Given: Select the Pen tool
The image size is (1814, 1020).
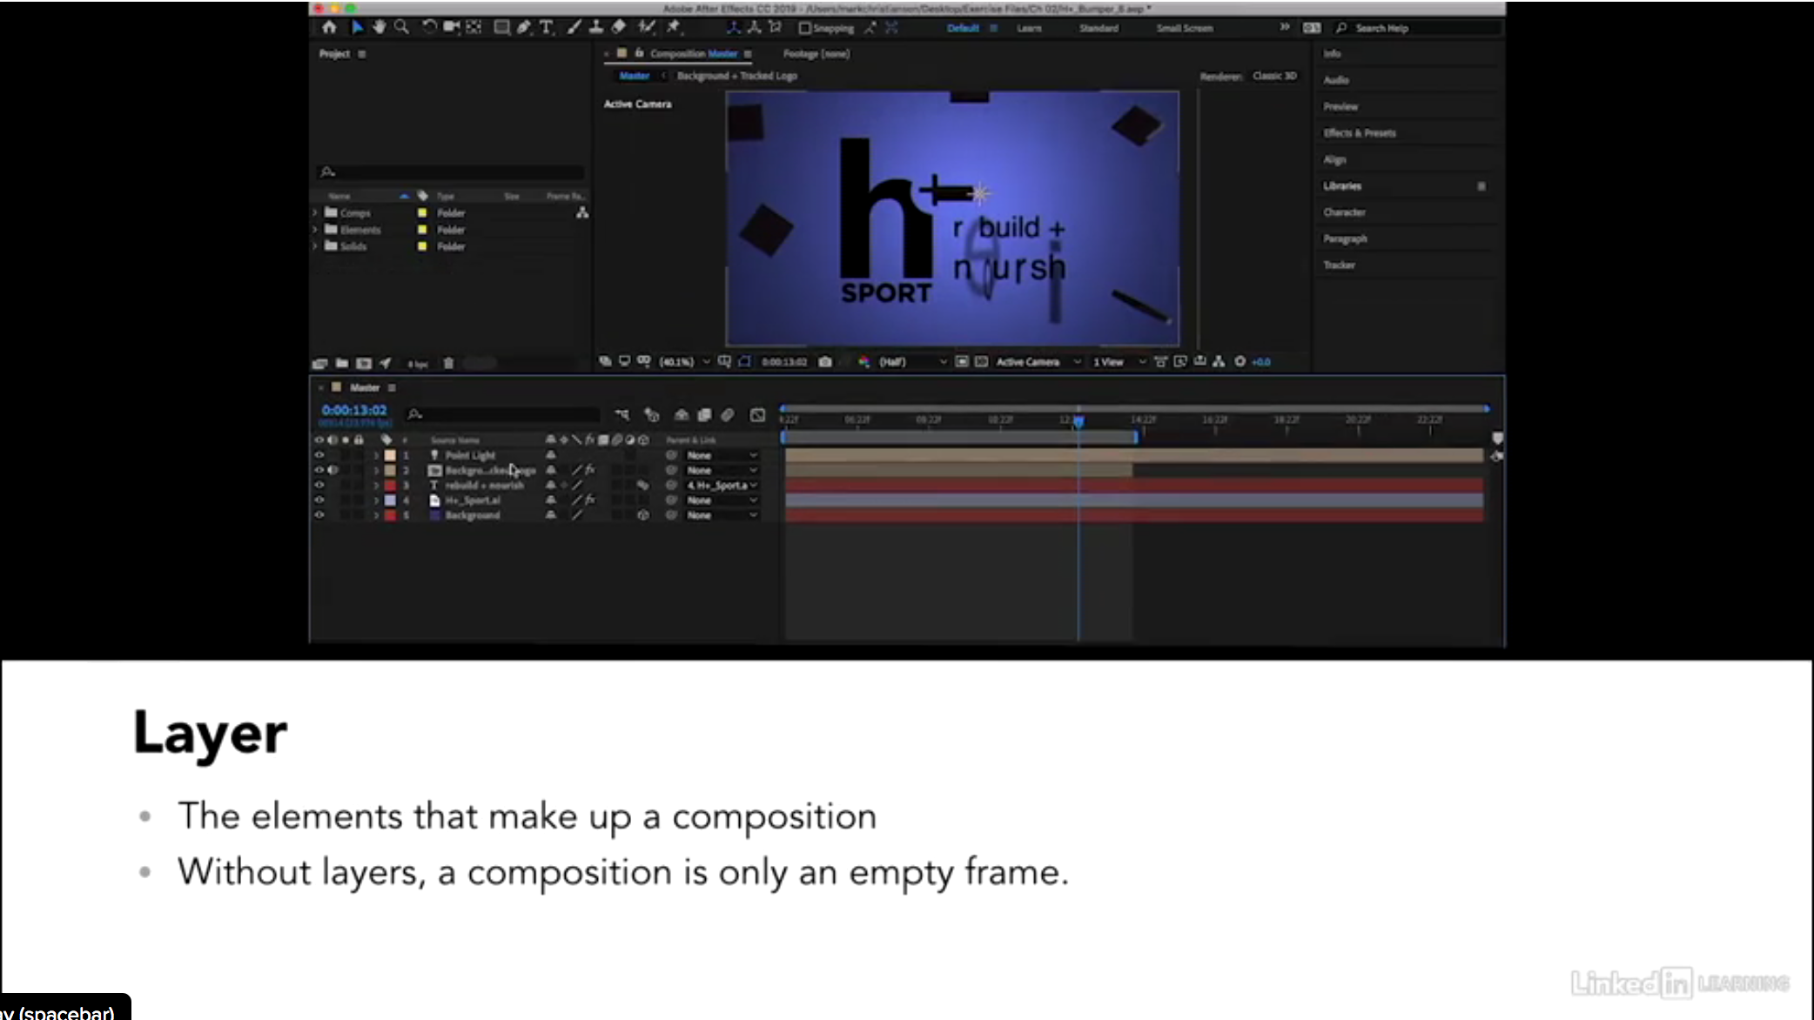Looking at the screenshot, I should [523, 27].
